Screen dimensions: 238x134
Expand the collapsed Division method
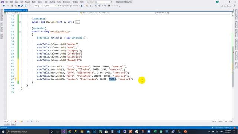(20, 22)
